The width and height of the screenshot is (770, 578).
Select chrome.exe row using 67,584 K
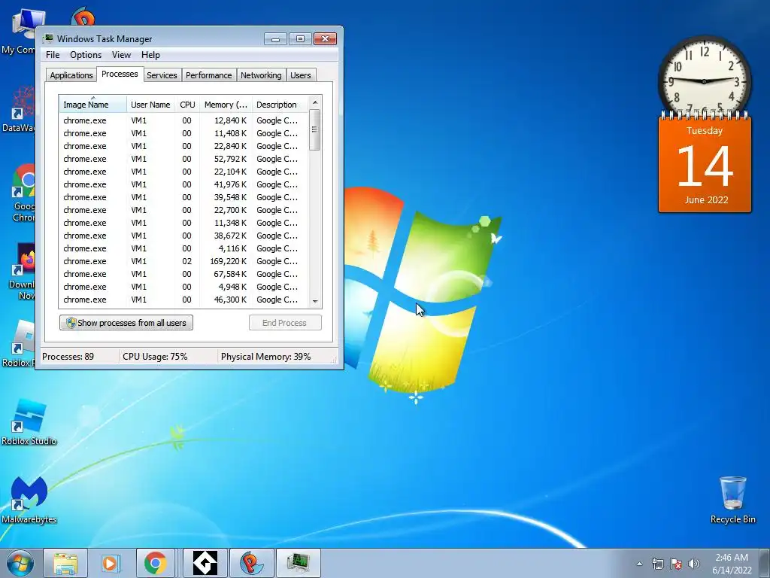[x=183, y=274]
